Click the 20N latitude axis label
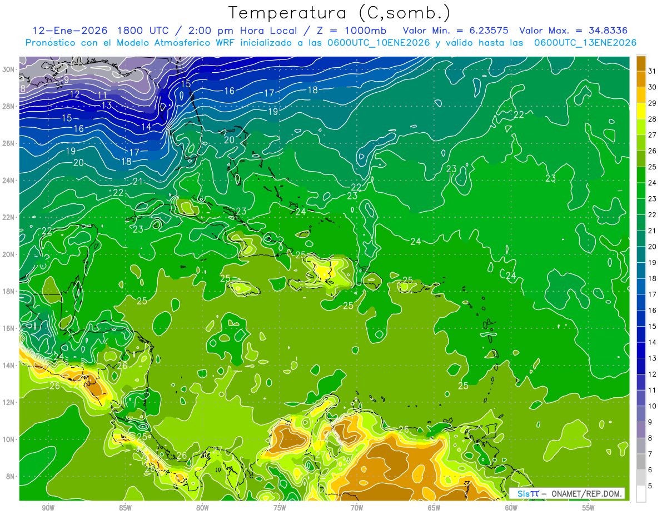 click(x=9, y=254)
